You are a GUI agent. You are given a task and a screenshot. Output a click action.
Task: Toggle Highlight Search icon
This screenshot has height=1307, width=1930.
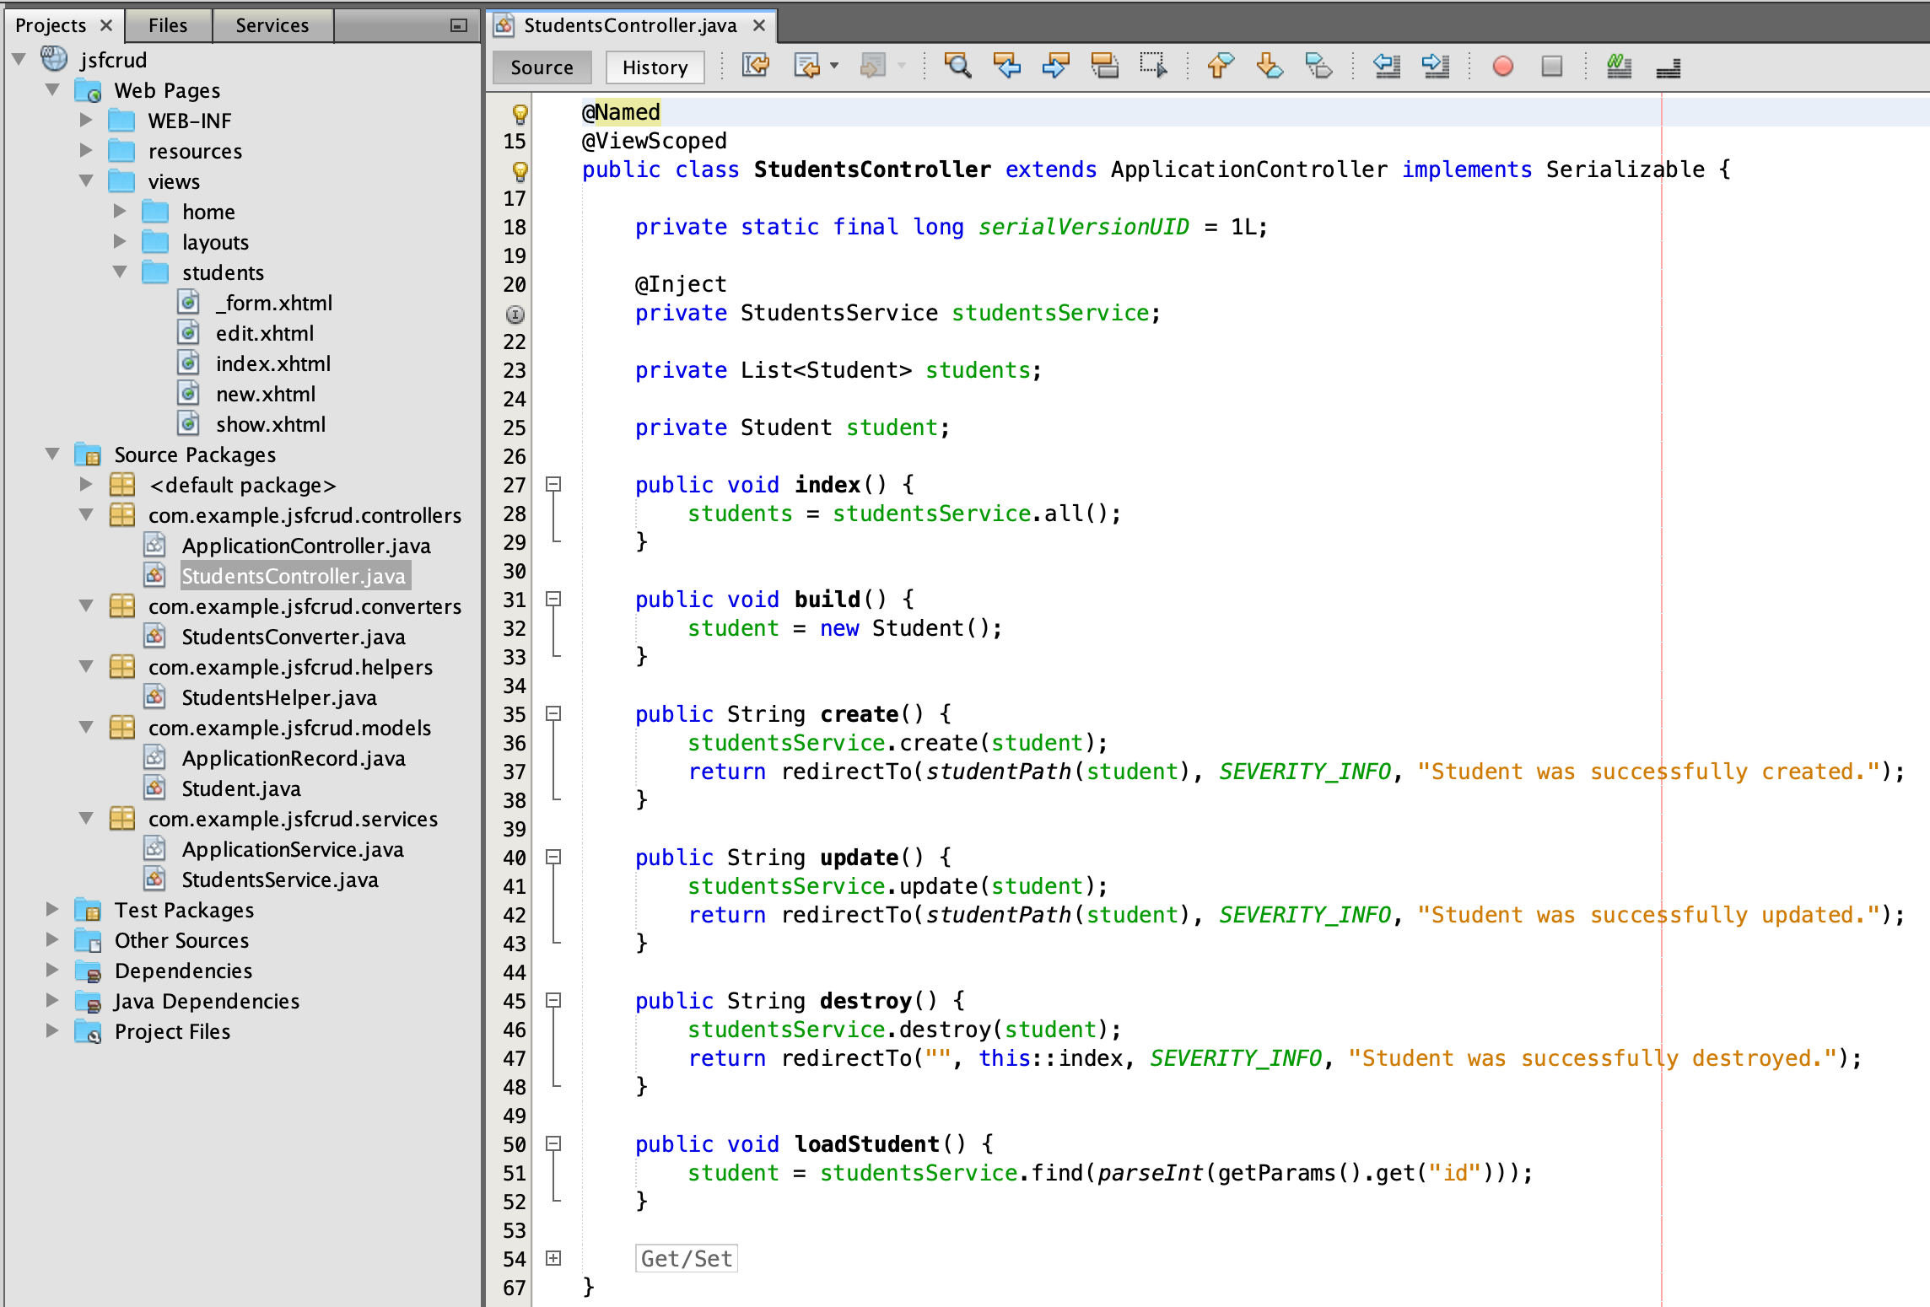tap(1104, 66)
